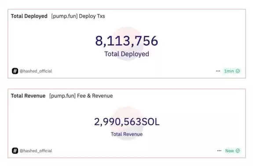Viewport: 253px width, 166px height.
Task: Open @hashed_official profile under Total Deployed
Action: (36, 71)
